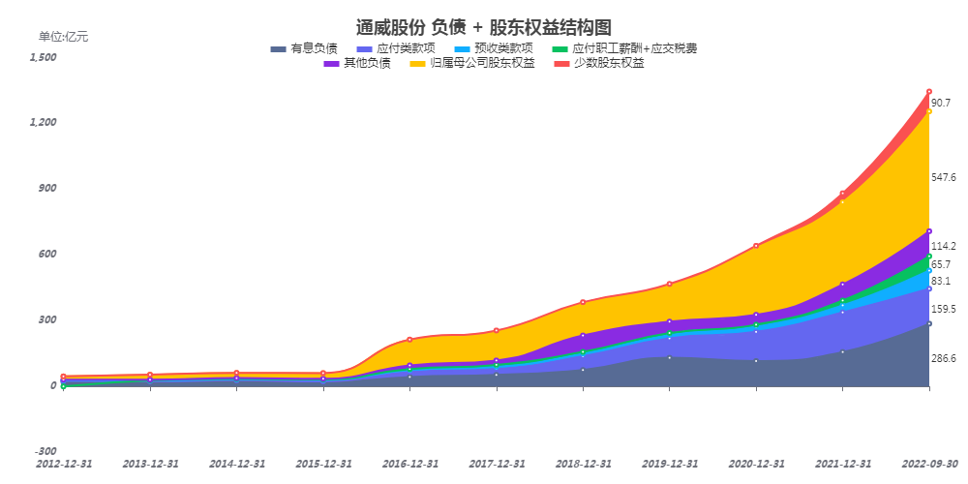Click the 2020-12-31 x-axis label
Viewport: 968px width, 484px height.
coord(756,464)
